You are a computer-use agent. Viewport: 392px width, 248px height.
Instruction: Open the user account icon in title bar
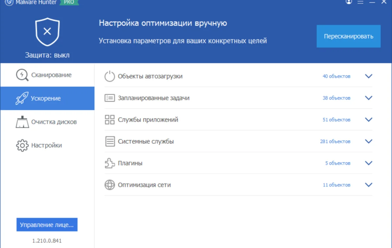coord(349,2)
